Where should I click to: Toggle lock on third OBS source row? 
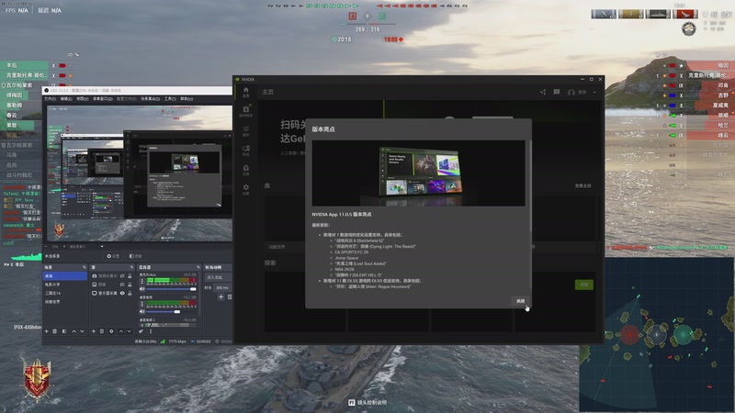tap(130, 293)
